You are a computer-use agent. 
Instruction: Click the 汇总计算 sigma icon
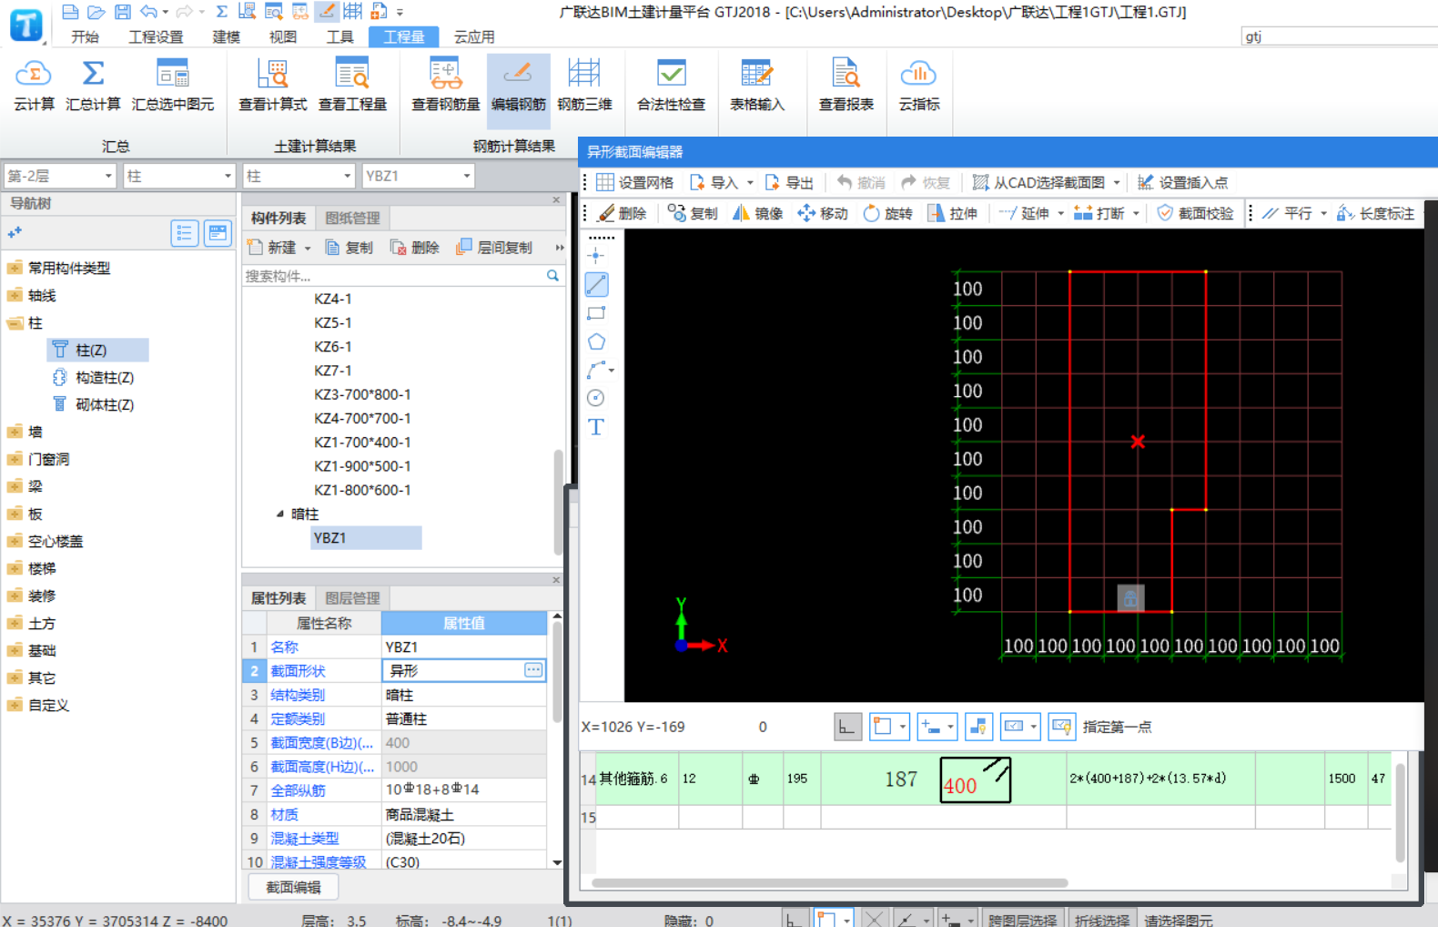[x=93, y=73]
